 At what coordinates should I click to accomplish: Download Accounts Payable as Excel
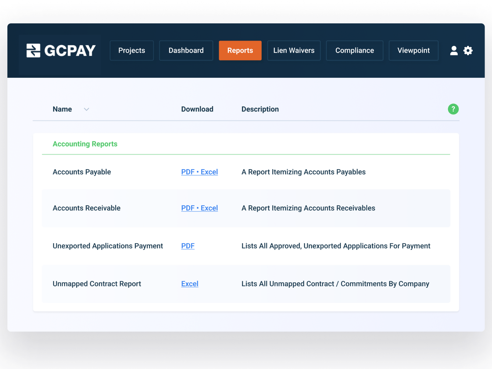[209, 172]
